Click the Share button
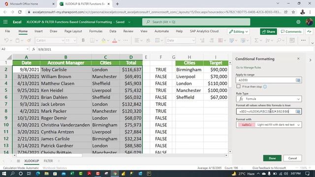 coord(268,31)
